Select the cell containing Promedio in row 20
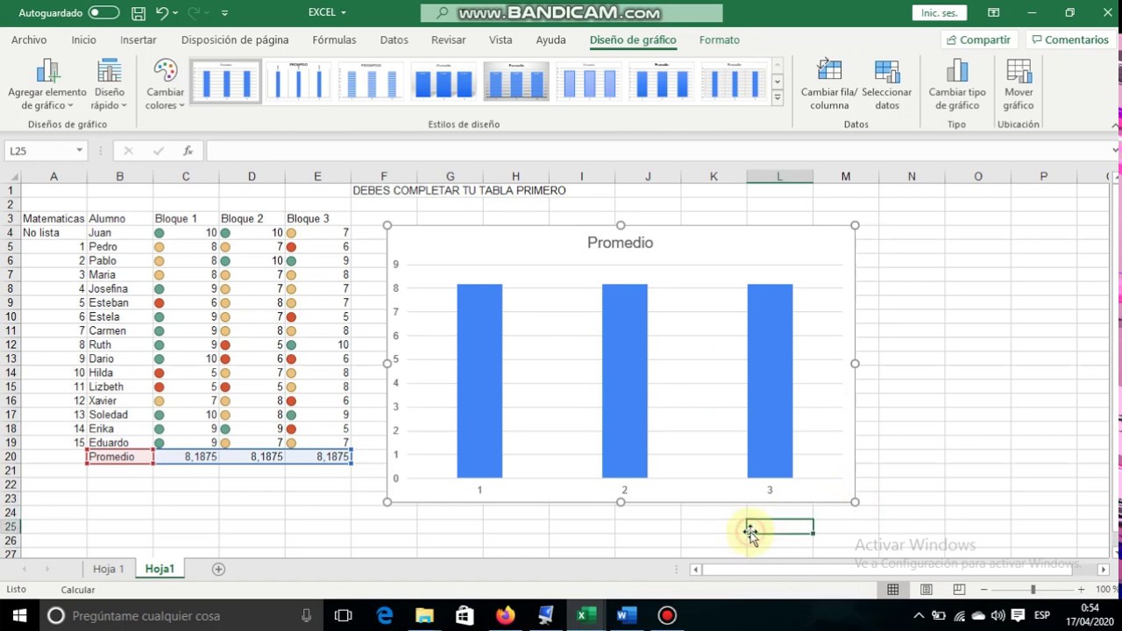The image size is (1122, 631). [x=120, y=457]
